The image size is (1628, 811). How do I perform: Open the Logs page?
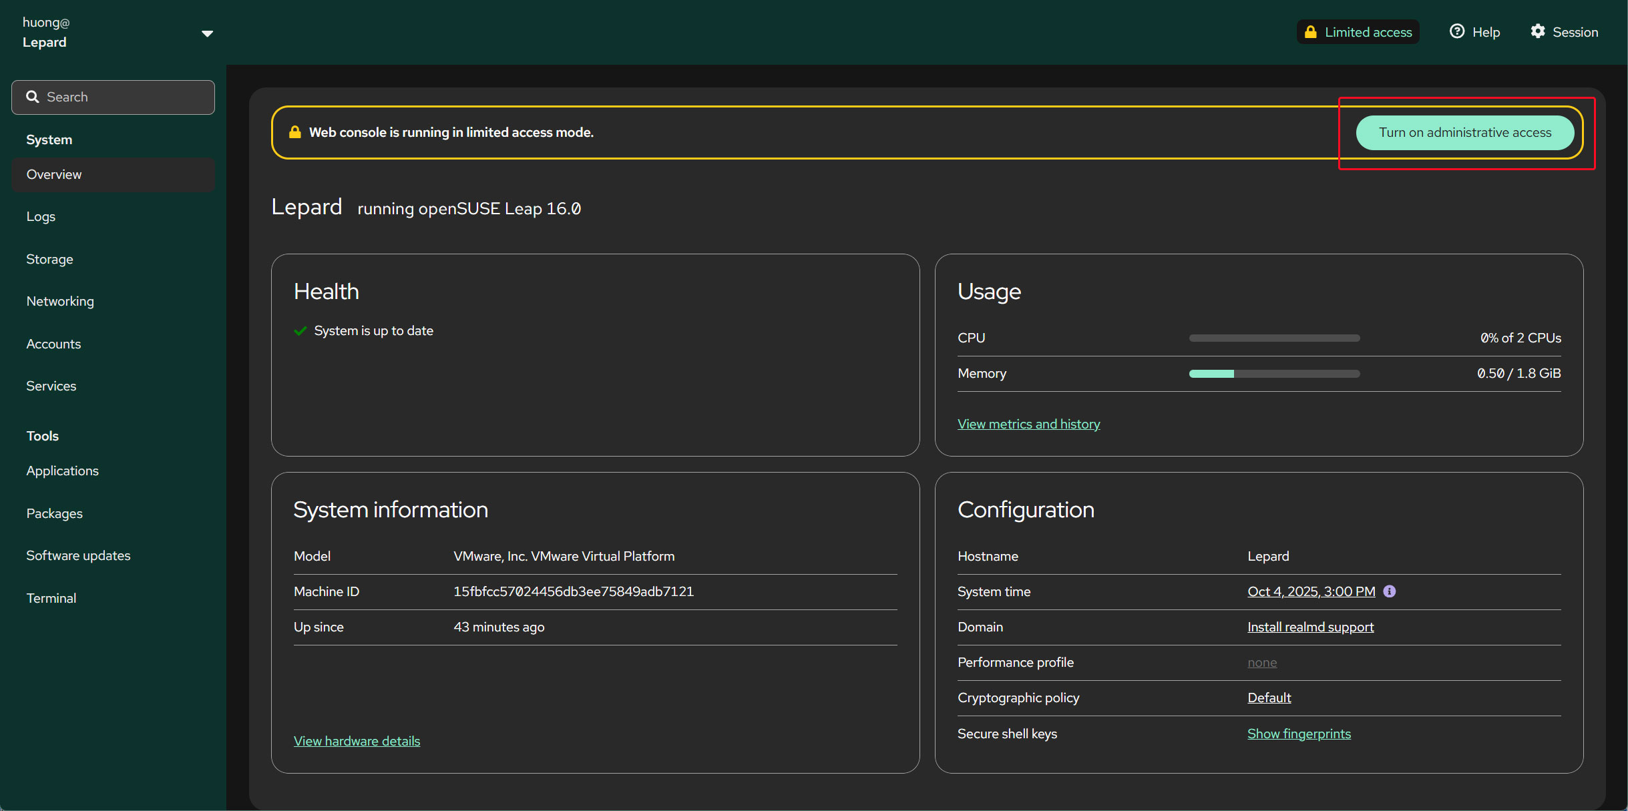pos(41,216)
